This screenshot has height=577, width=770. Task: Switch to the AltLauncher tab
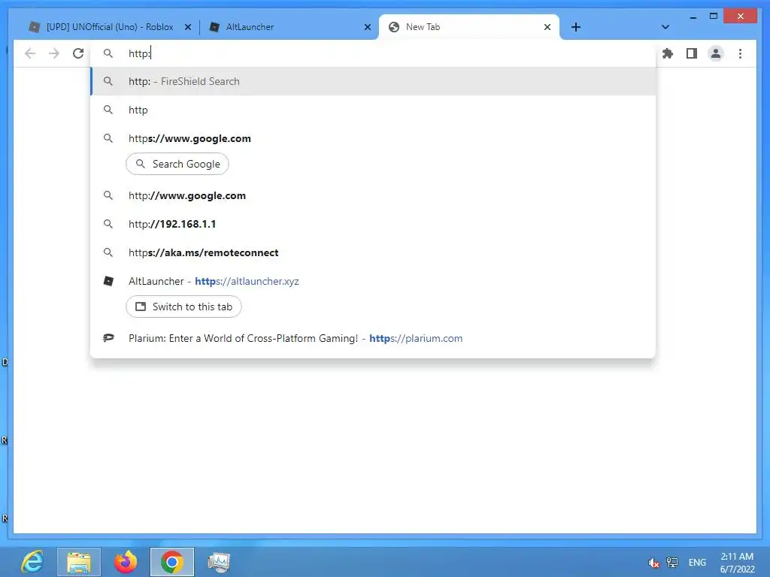(290, 27)
